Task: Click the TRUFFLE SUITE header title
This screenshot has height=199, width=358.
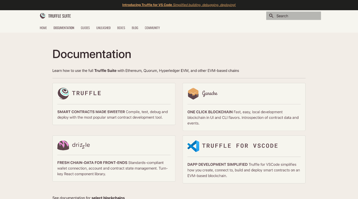Action: tap(60, 16)
